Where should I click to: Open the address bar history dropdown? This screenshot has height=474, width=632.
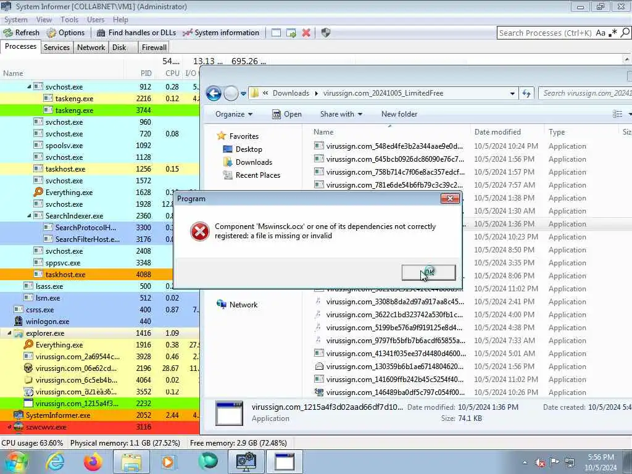[512, 94]
